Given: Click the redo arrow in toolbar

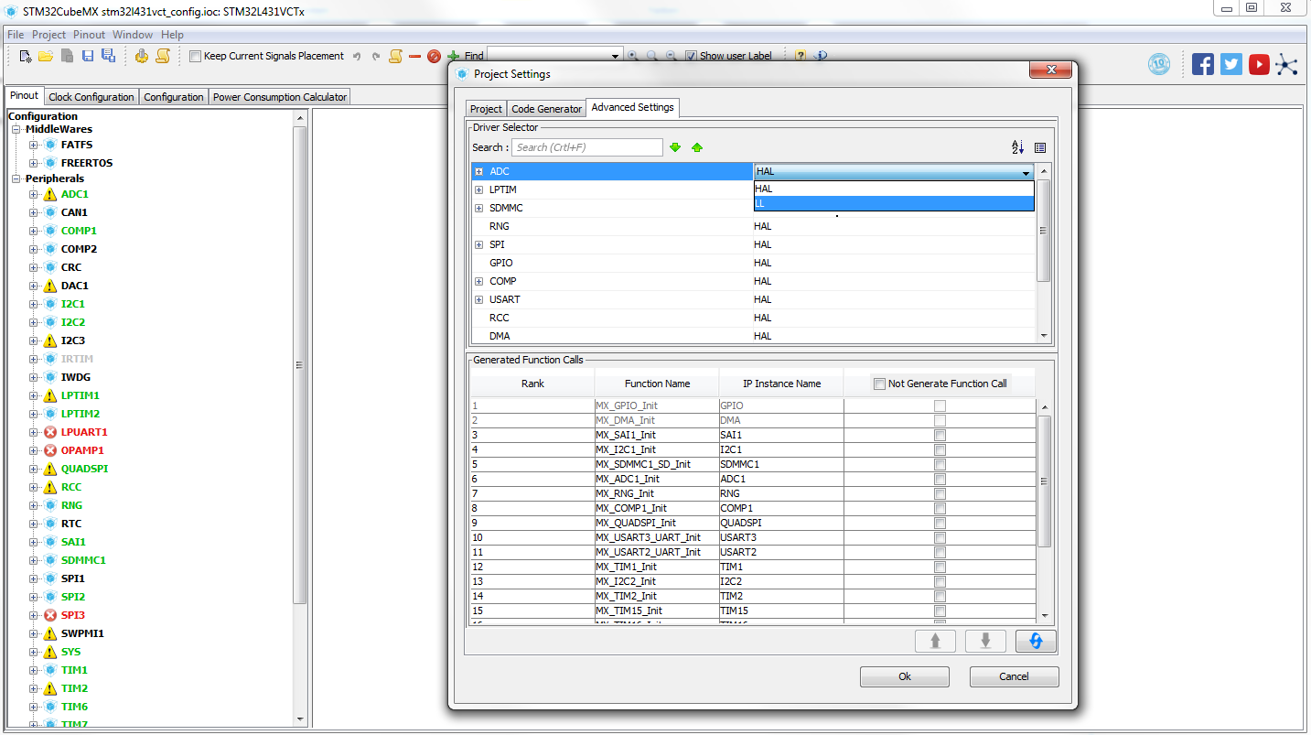Looking at the screenshot, I should [376, 56].
